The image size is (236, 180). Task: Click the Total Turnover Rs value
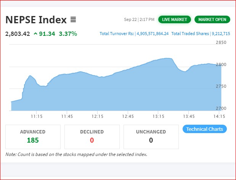click(x=153, y=34)
